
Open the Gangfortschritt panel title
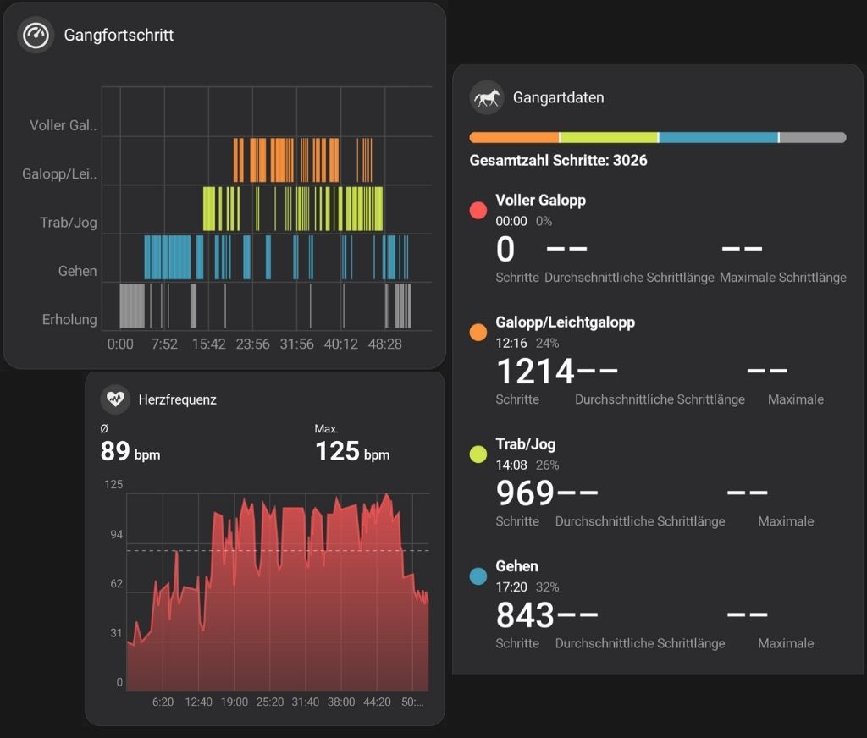click(x=119, y=36)
